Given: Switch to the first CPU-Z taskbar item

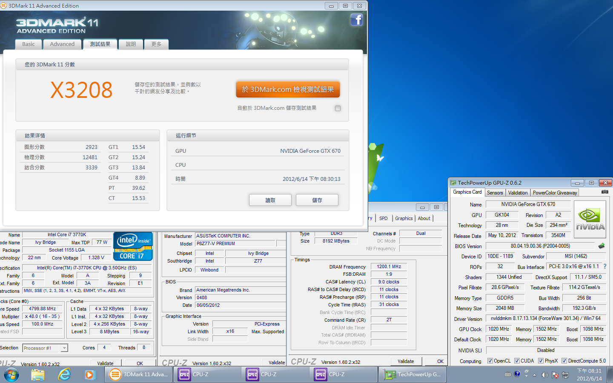Looking at the screenshot, I should point(208,374).
